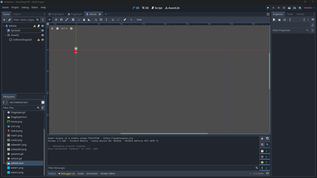Viewport: 317px width, 178px height.
Task: Group the selected node's children
Action: [118, 20]
